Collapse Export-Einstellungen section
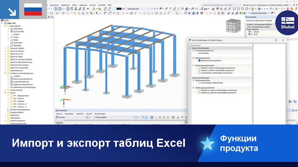Viewport: 298px width, 167px height. click(190, 48)
